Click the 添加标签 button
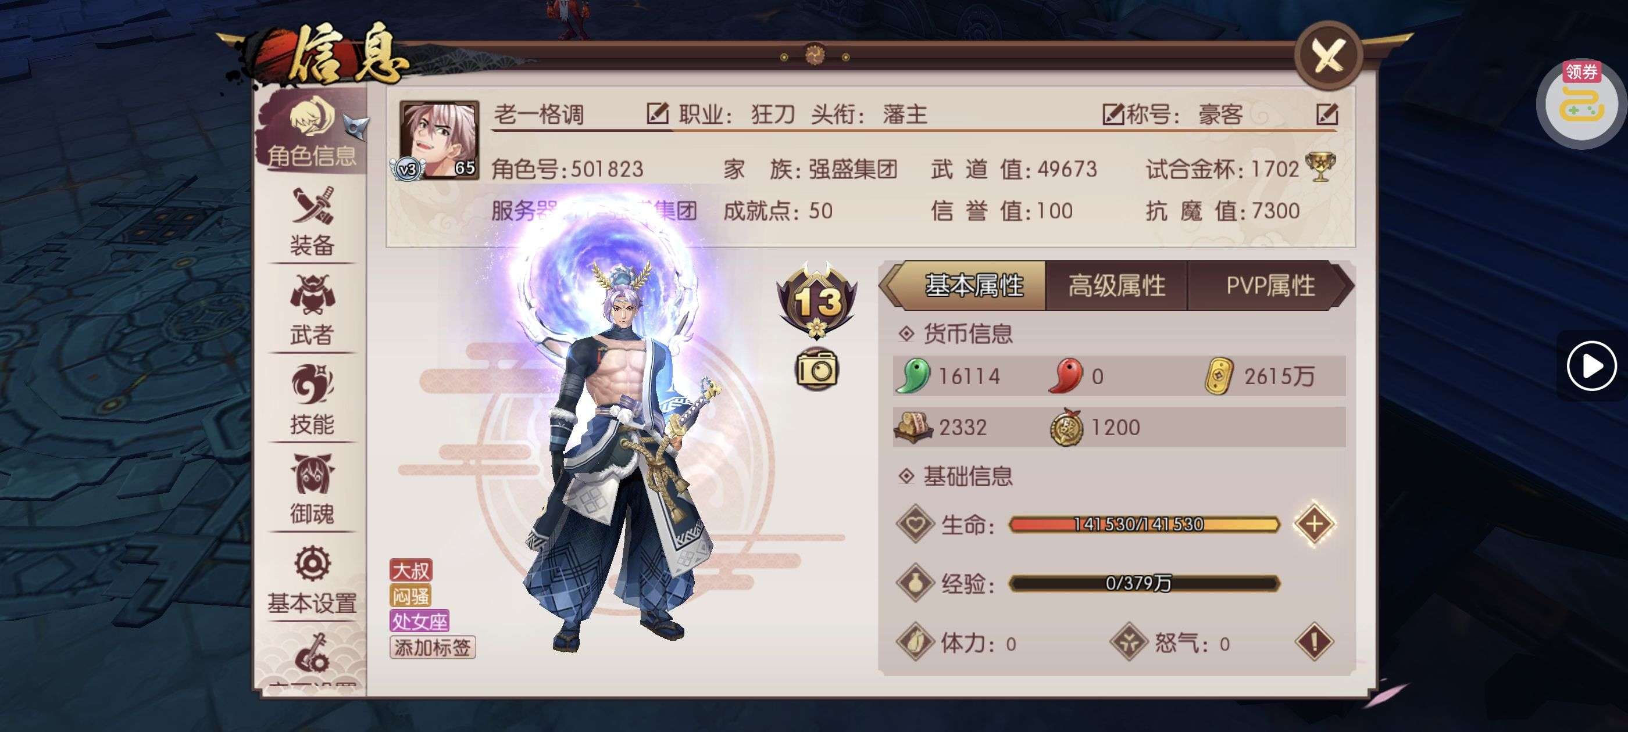 pos(432,647)
